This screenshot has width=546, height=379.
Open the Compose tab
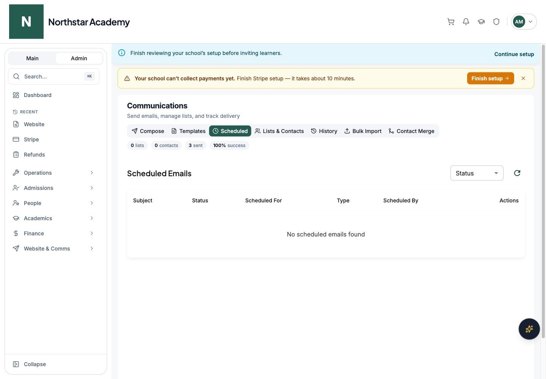(x=148, y=131)
